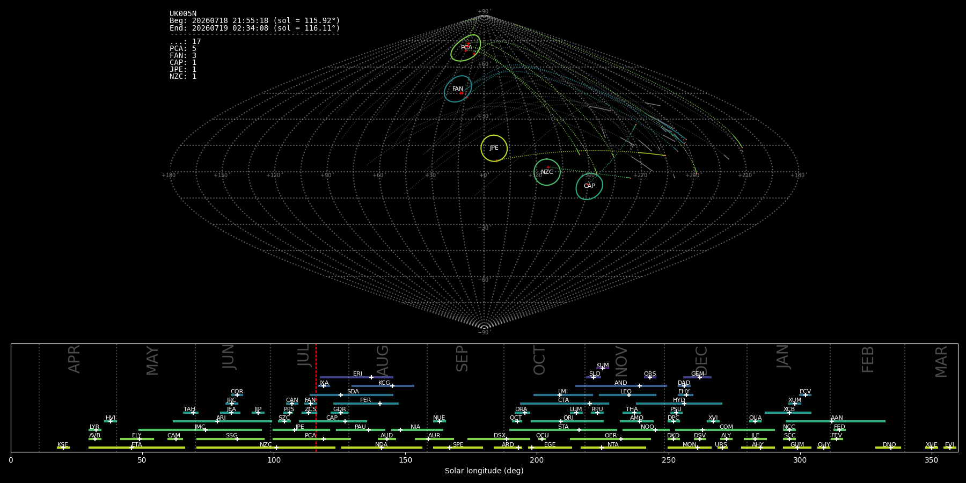Viewport: 966px width, 483px height.
Task: Click the GEM shower label
Action: pos(698,374)
